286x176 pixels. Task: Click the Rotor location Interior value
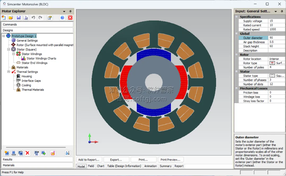pos(276,59)
